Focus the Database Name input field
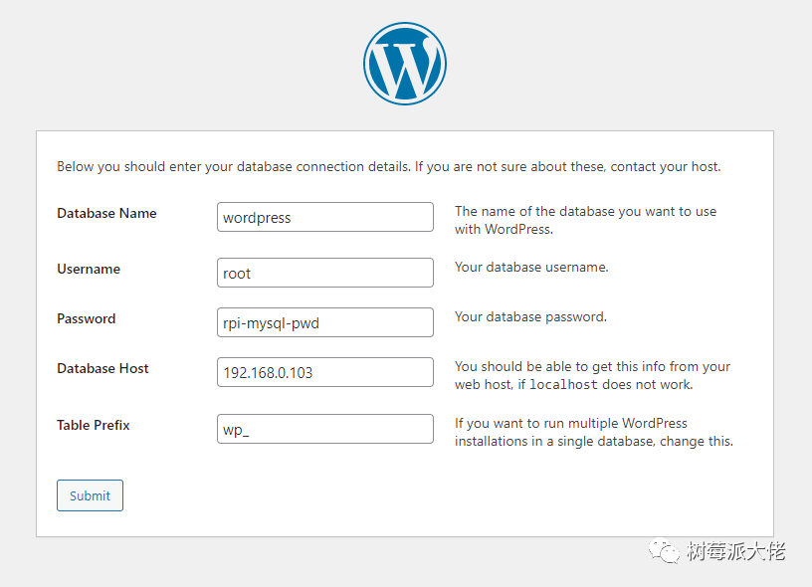Screen dimensions: 812x587 tap(325, 217)
